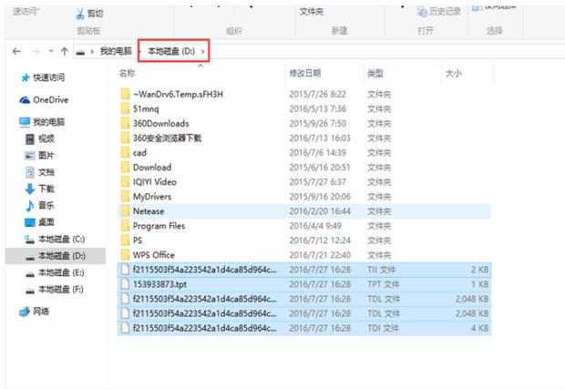Select the 音乐 folder in sidebar
This screenshot has height=389, width=565.
click(x=46, y=205)
